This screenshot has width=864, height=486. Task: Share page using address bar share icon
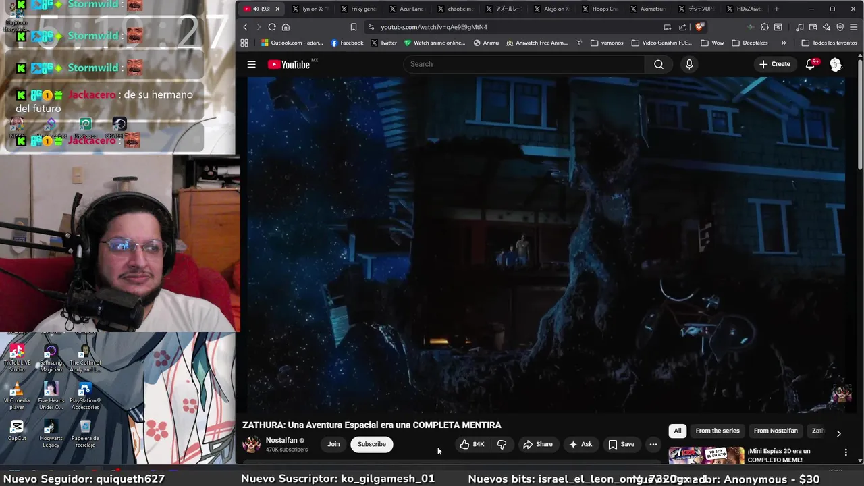tap(682, 27)
